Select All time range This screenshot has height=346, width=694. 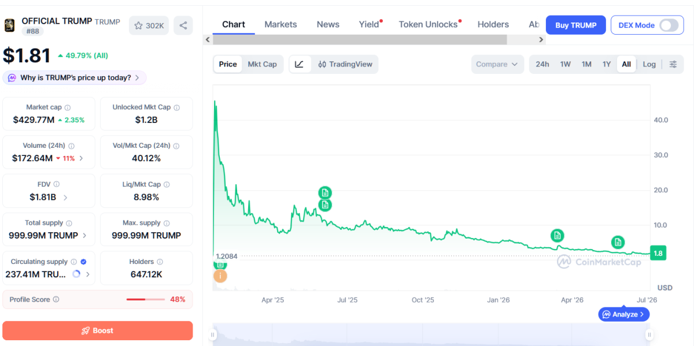click(x=626, y=64)
